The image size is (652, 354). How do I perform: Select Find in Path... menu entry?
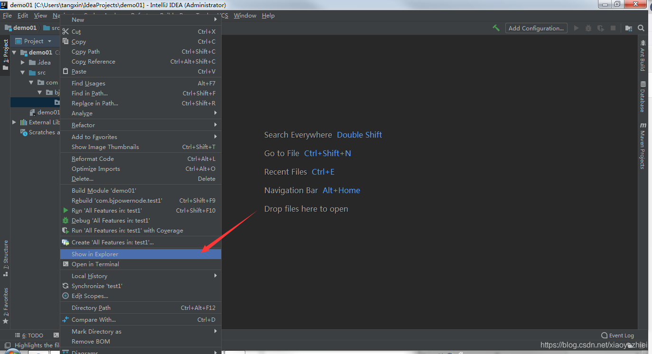140,93
